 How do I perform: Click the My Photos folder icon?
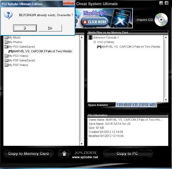click(6, 42)
